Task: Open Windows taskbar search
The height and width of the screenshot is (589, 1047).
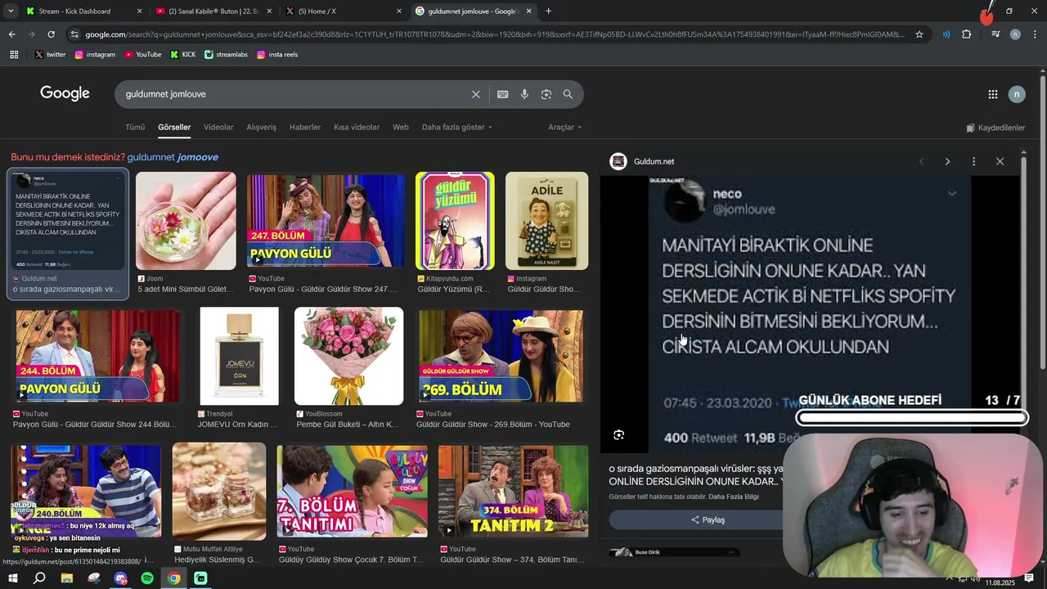Action: [39, 578]
